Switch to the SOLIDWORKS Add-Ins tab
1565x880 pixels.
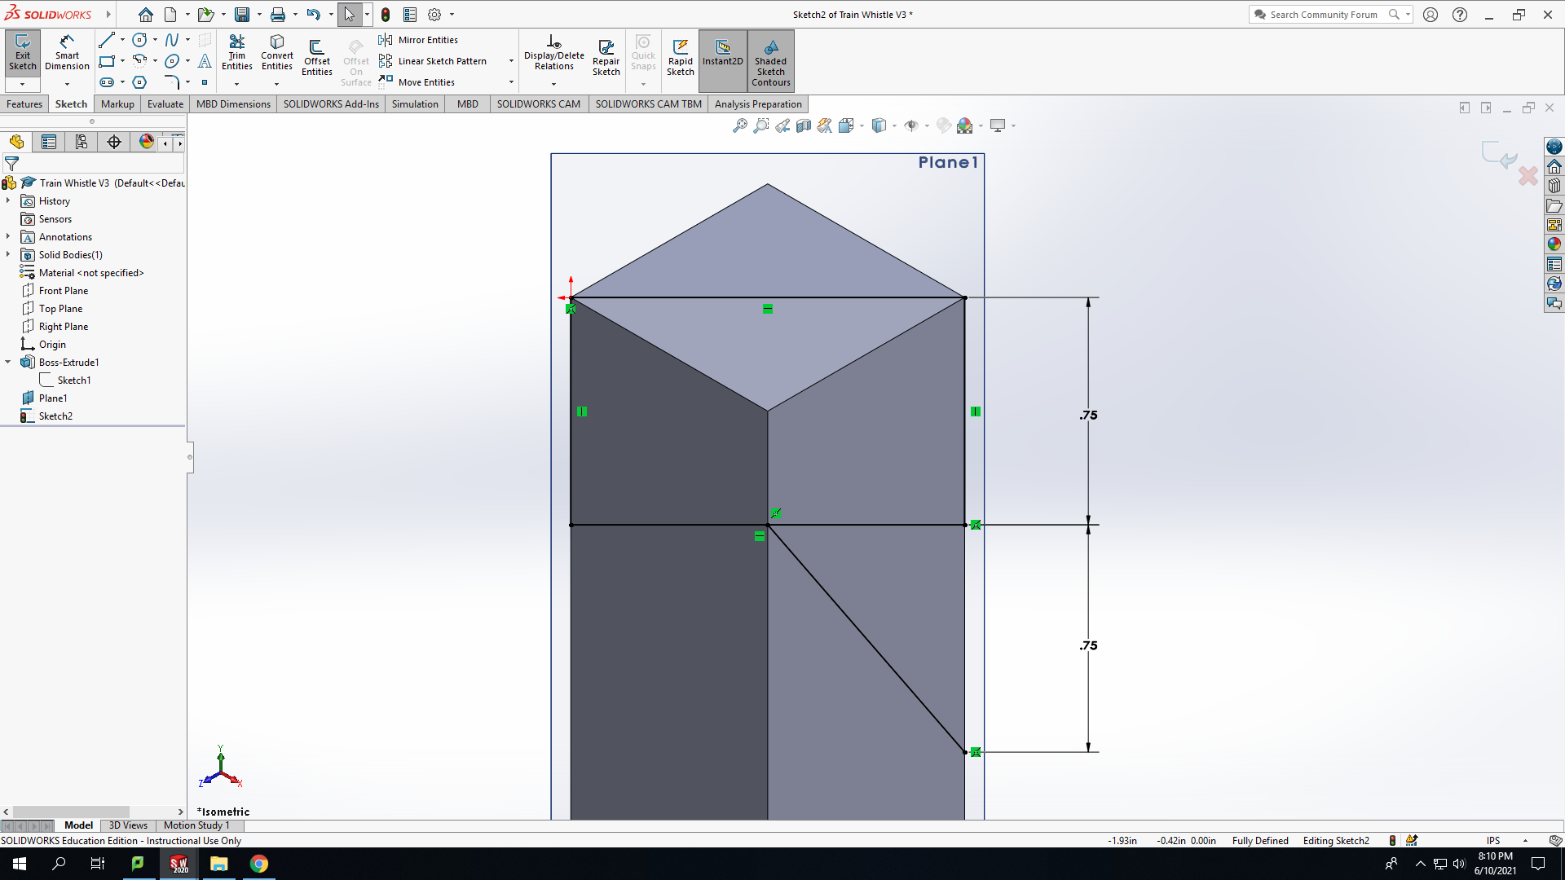point(331,104)
